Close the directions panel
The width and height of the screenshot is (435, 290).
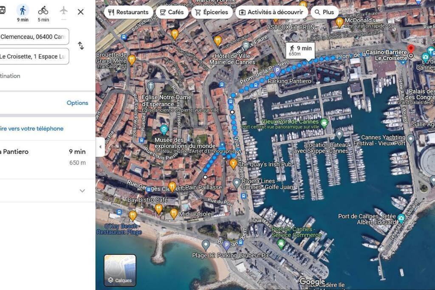coord(80,12)
